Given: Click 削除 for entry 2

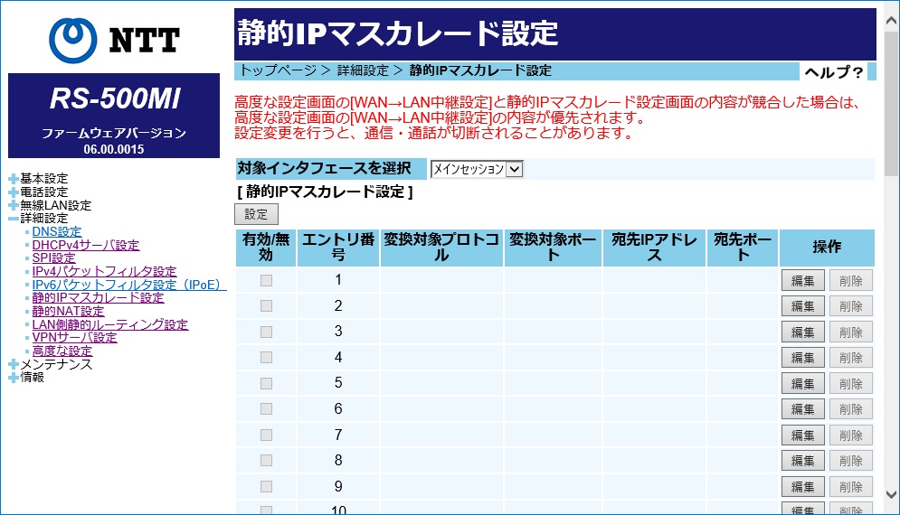Looking at the screenshot, I should 850,306.
